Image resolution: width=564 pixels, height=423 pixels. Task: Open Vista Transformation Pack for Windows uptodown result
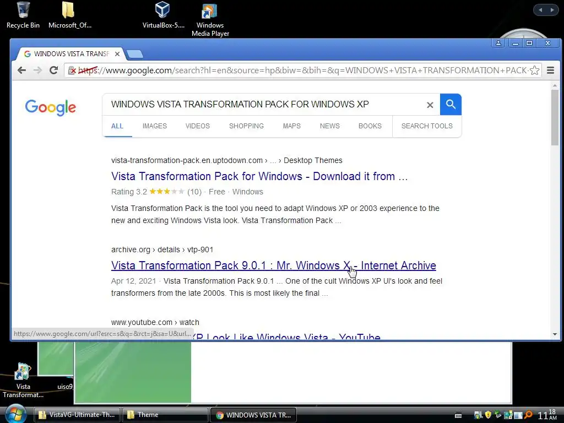click(x=259, y=176)
